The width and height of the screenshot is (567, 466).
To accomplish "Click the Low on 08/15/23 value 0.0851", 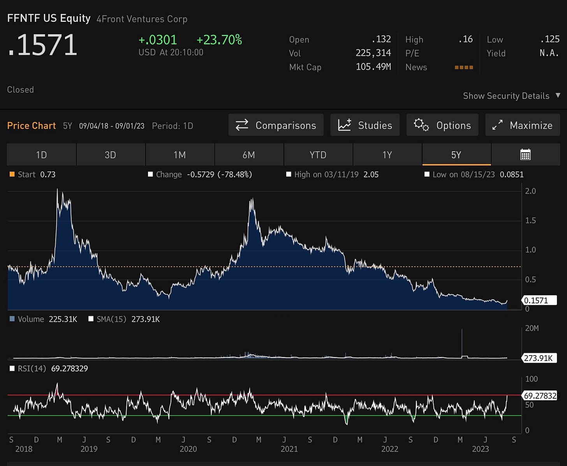I will pyautogui.click(x=512, y=175).
